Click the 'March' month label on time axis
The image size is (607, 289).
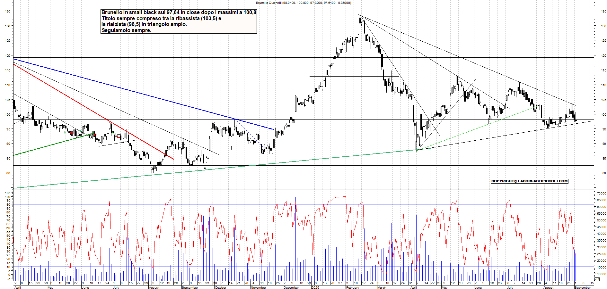click(x=382, y=287)
